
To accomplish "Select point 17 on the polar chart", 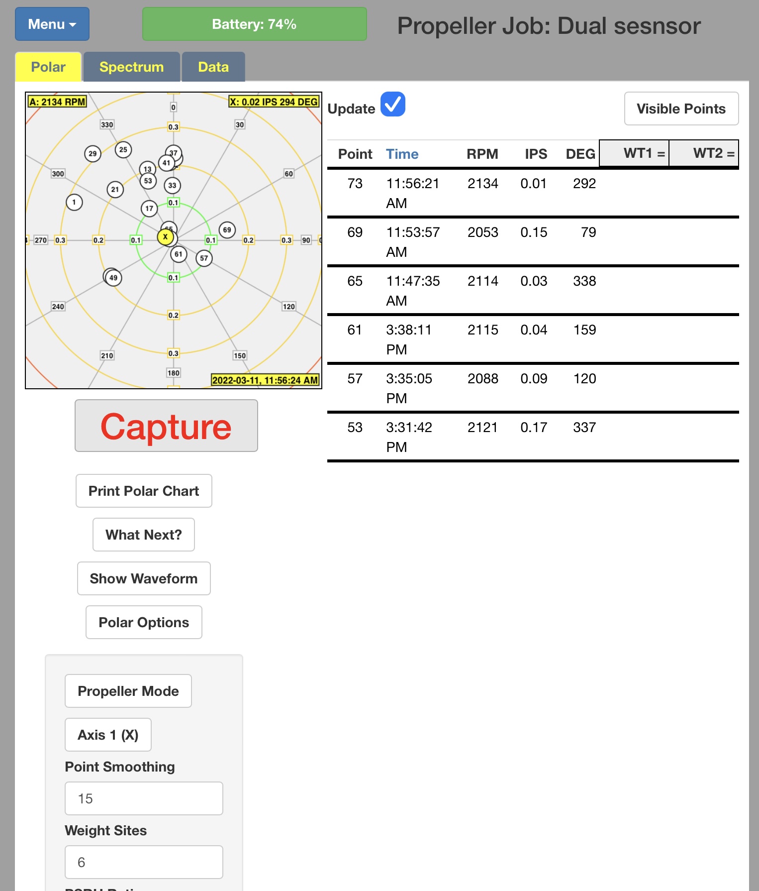I will tap(149, 209).
